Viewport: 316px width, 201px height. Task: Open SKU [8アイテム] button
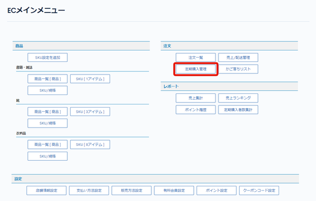(90, 144)
